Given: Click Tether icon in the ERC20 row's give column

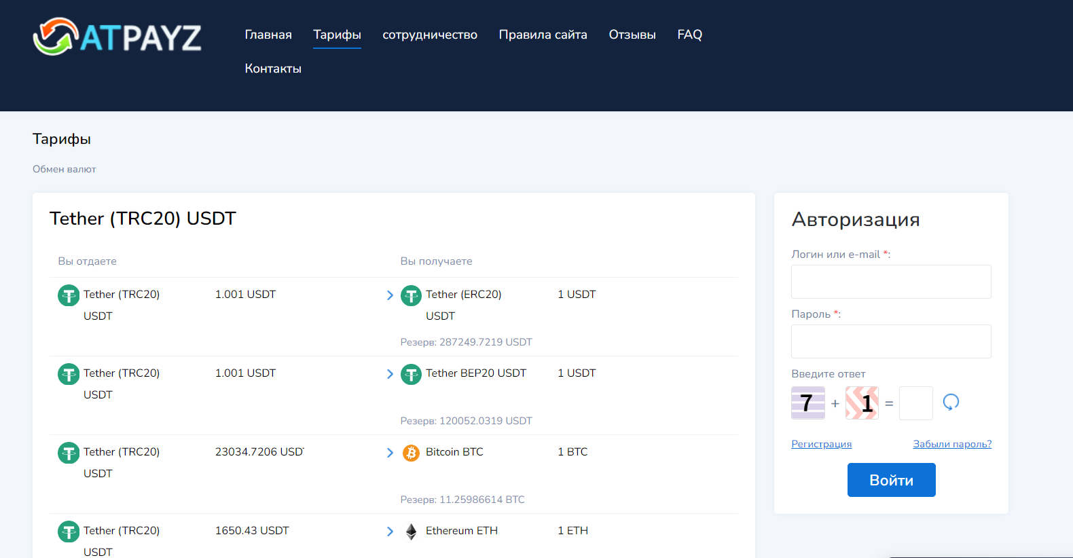Looking at the screenshot, I should tap(69, 296).
